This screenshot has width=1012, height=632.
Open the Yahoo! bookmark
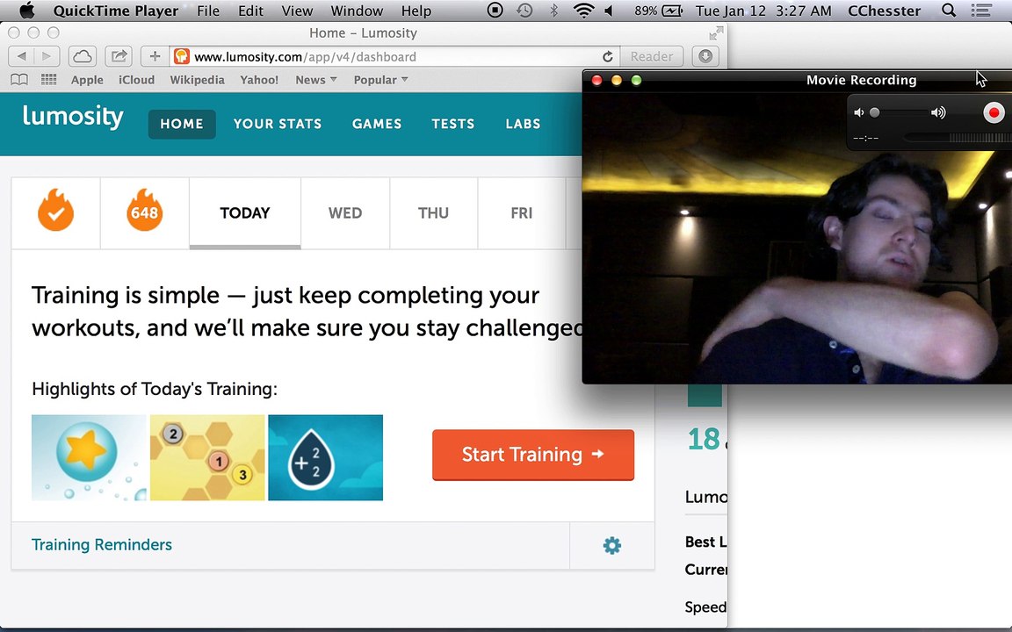259,80
